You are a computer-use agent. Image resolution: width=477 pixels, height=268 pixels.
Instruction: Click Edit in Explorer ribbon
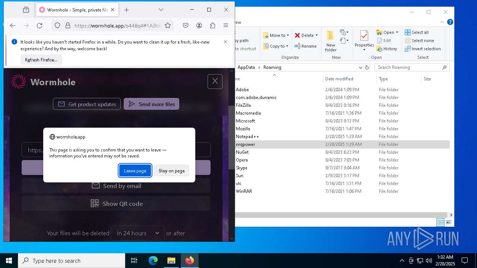384,41
